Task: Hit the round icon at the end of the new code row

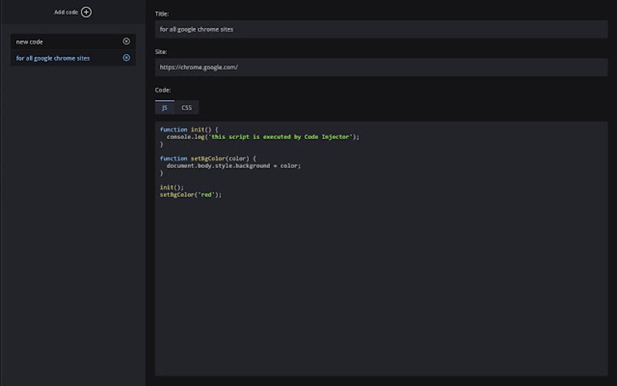Action: click(126, 41)
